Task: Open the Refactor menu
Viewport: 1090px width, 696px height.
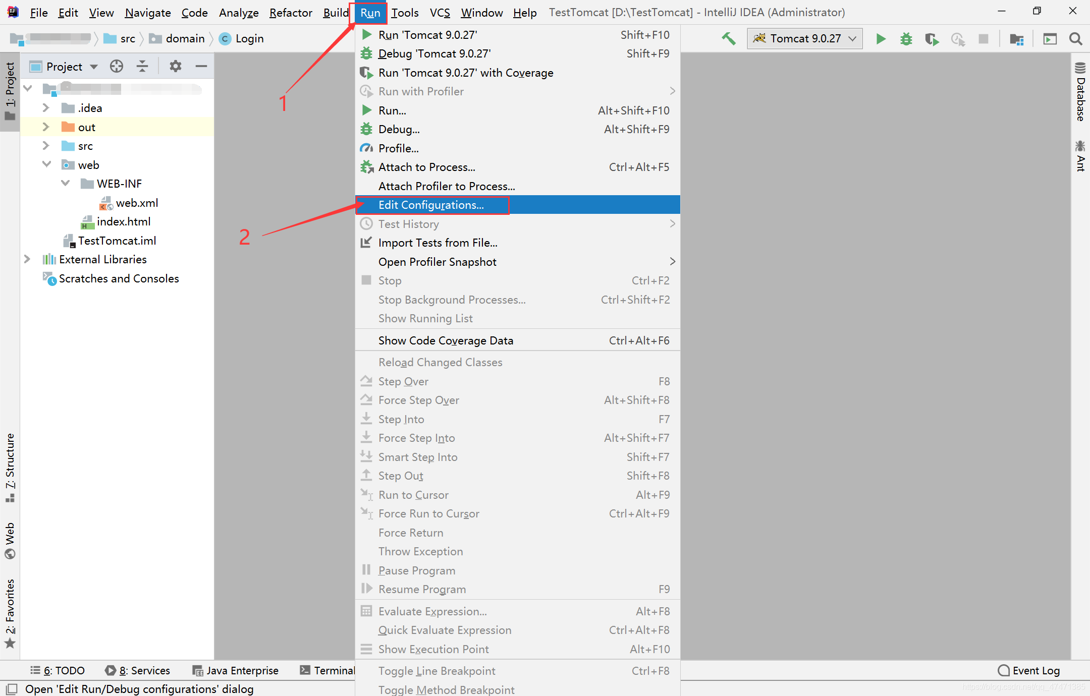Action: coord(291,13)
